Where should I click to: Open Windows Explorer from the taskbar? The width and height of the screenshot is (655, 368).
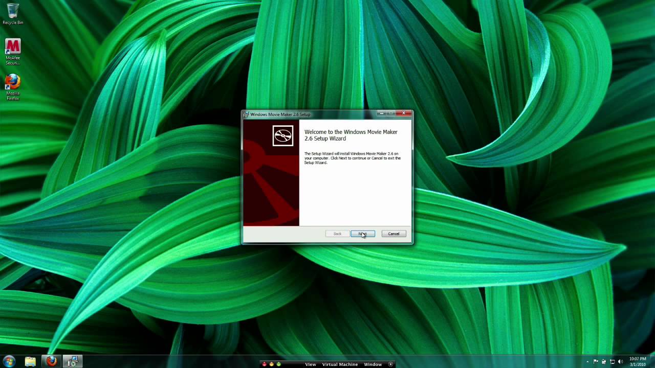click(30, 361)
